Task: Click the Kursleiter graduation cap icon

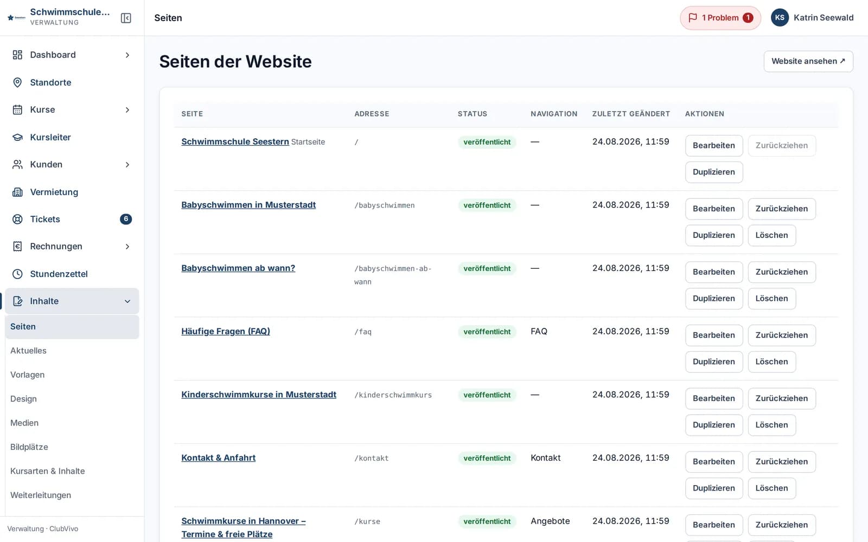Action: 17,137
